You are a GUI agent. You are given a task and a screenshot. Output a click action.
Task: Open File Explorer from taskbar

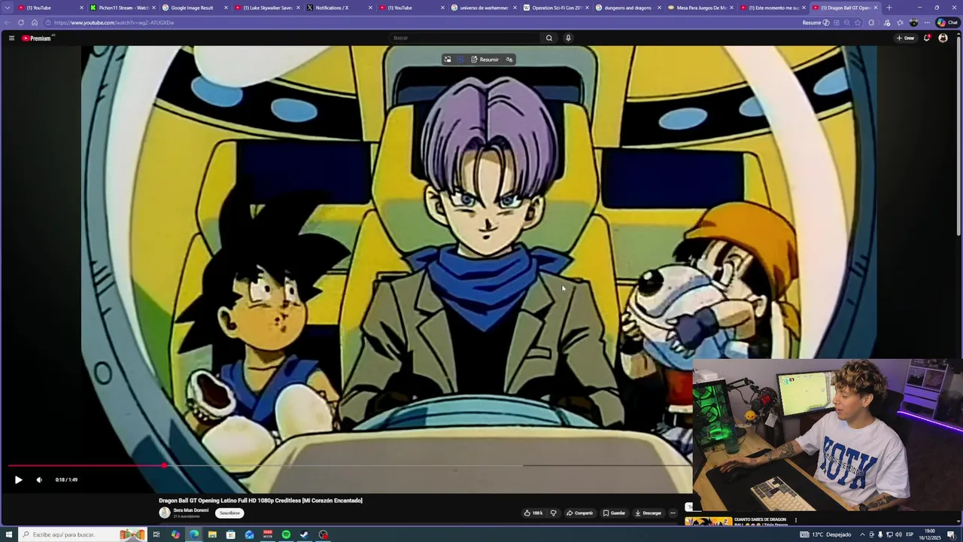point(212,534)
